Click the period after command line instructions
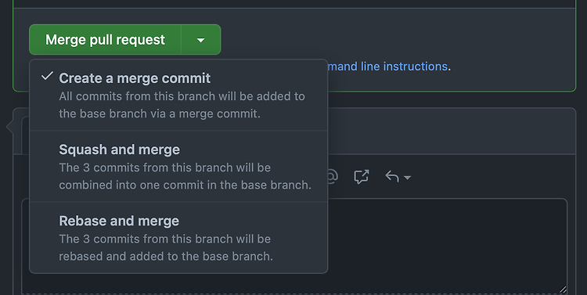The width and height of the screenshot is (587, 295). tap(449, 67)
